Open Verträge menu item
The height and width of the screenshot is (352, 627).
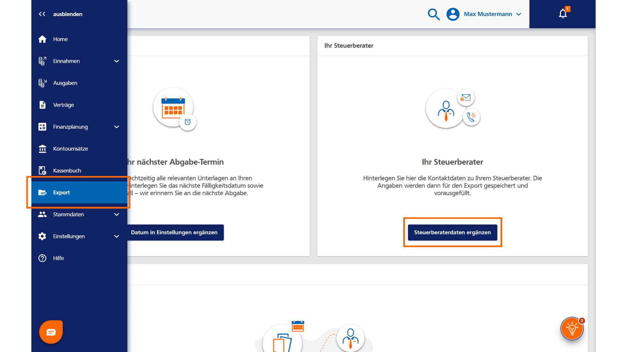79,105
